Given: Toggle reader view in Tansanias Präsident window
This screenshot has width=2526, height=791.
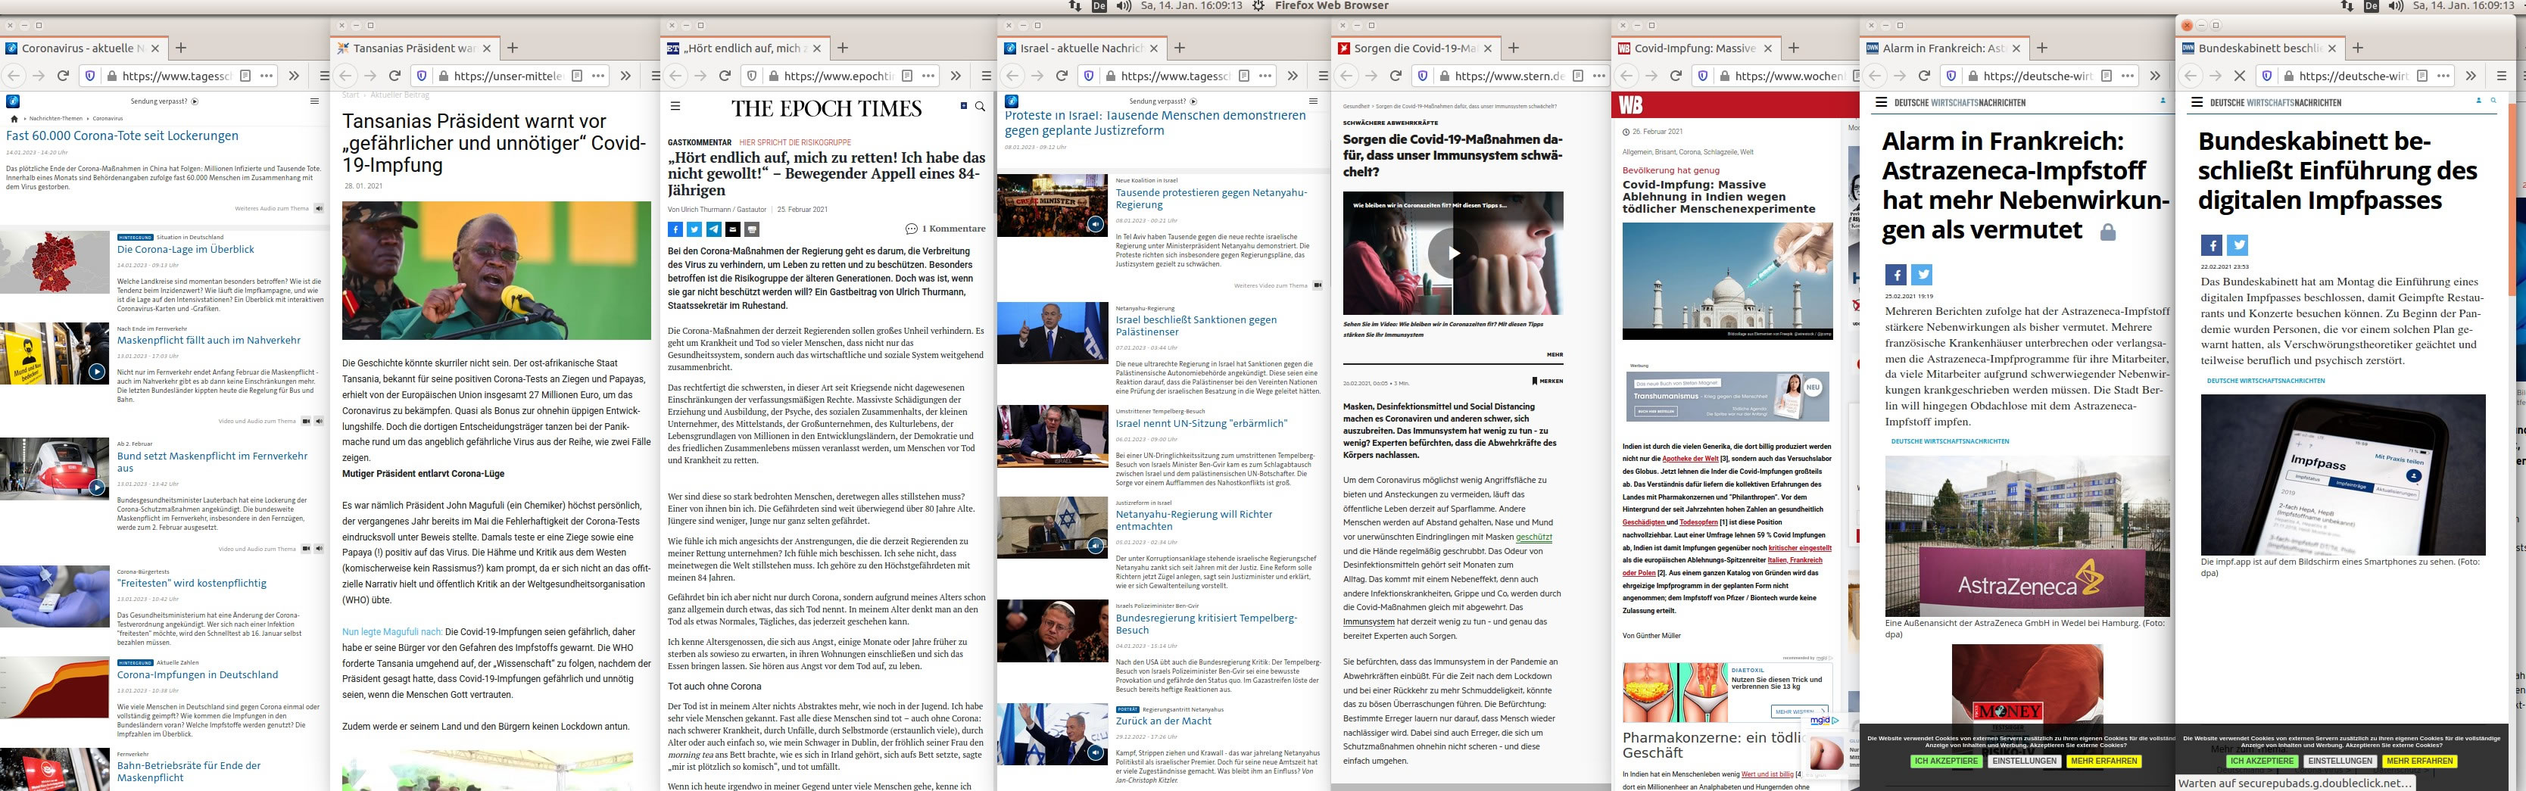Looking at the screenshot, I should coord(576,76).
